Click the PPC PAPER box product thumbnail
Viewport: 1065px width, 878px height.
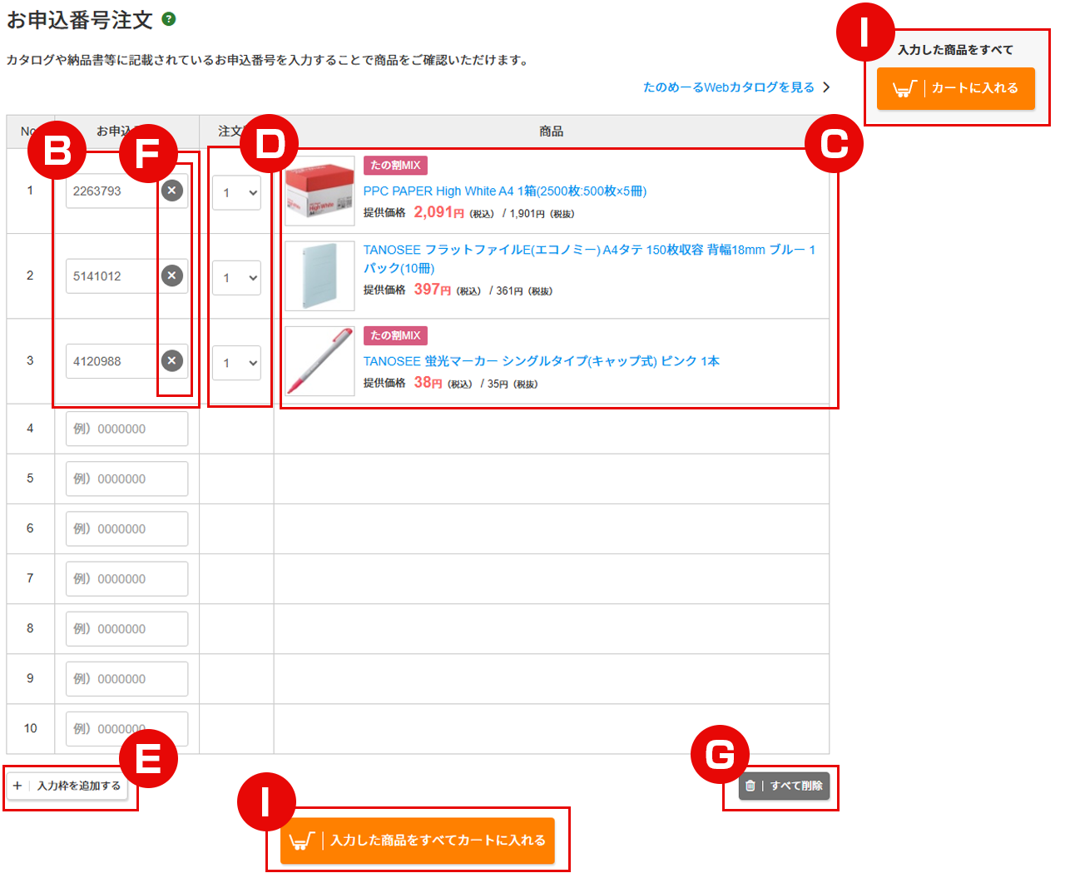pyautogui.click(x=319, y=191)
